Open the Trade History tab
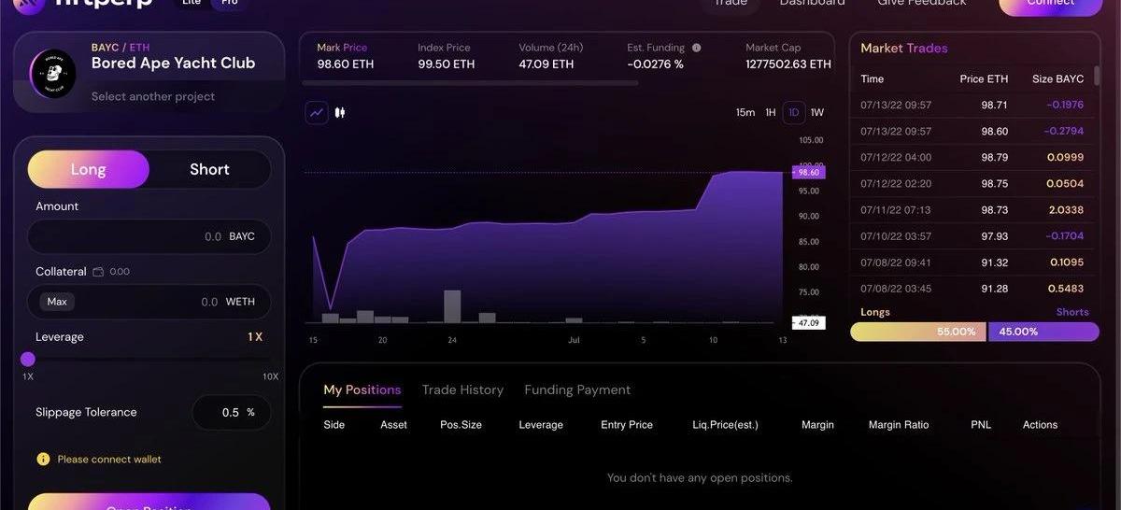 (x=462, y=390)
